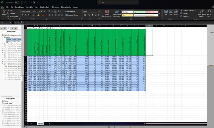Image resolution: width=214 pixels, height=128 pixels.
Task: Toggle the Otomatik Kaydet switch
Action: (17, 2)
